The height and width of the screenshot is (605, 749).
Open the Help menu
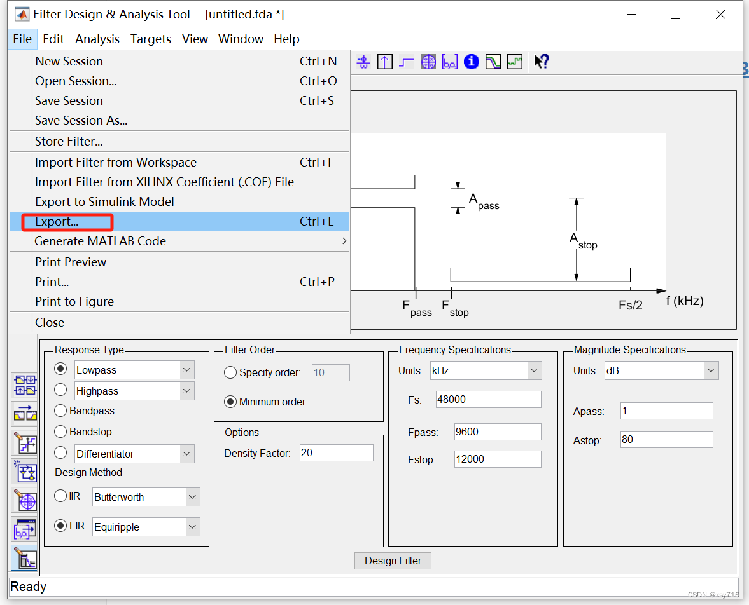point(286,39)
